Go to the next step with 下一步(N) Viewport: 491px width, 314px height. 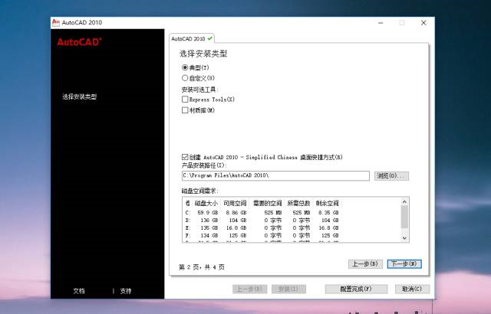coord(404,264)
